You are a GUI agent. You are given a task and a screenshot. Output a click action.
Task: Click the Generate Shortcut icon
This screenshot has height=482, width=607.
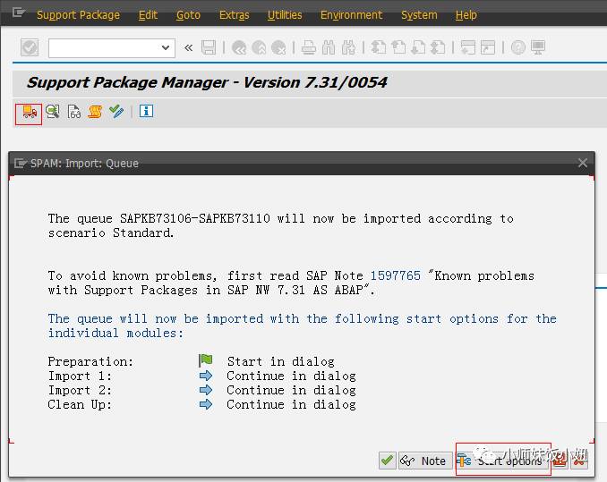pos(488,48)
